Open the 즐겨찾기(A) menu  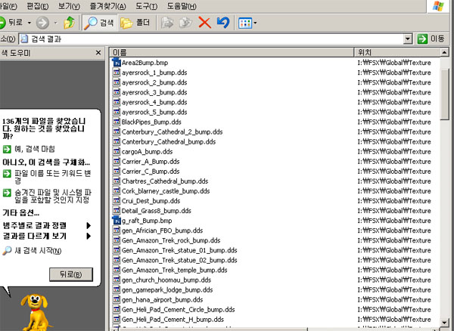107,6
